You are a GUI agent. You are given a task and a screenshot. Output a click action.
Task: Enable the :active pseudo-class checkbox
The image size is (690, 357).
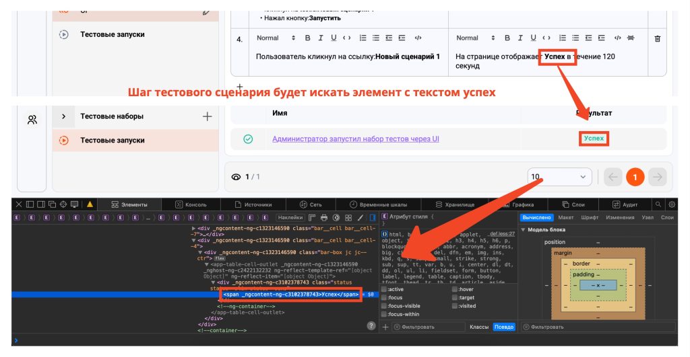[384, 289]
